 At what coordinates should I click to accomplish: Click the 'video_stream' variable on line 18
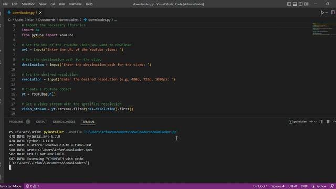[x=34, y=109]
